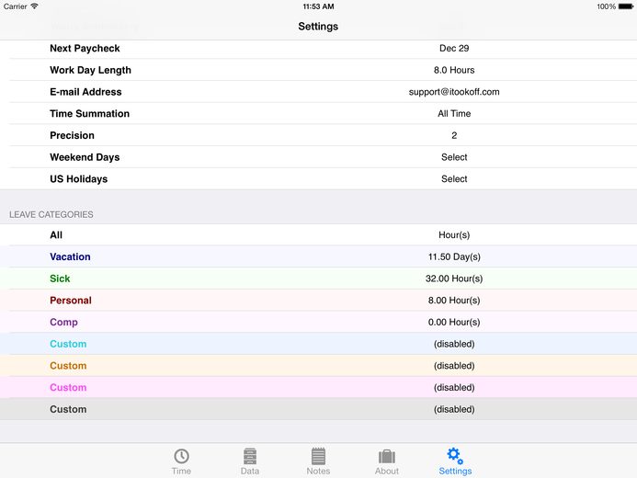Tap the LEAVE CATEGORIES section header
The image size is (637, 478).
point(51,214)
